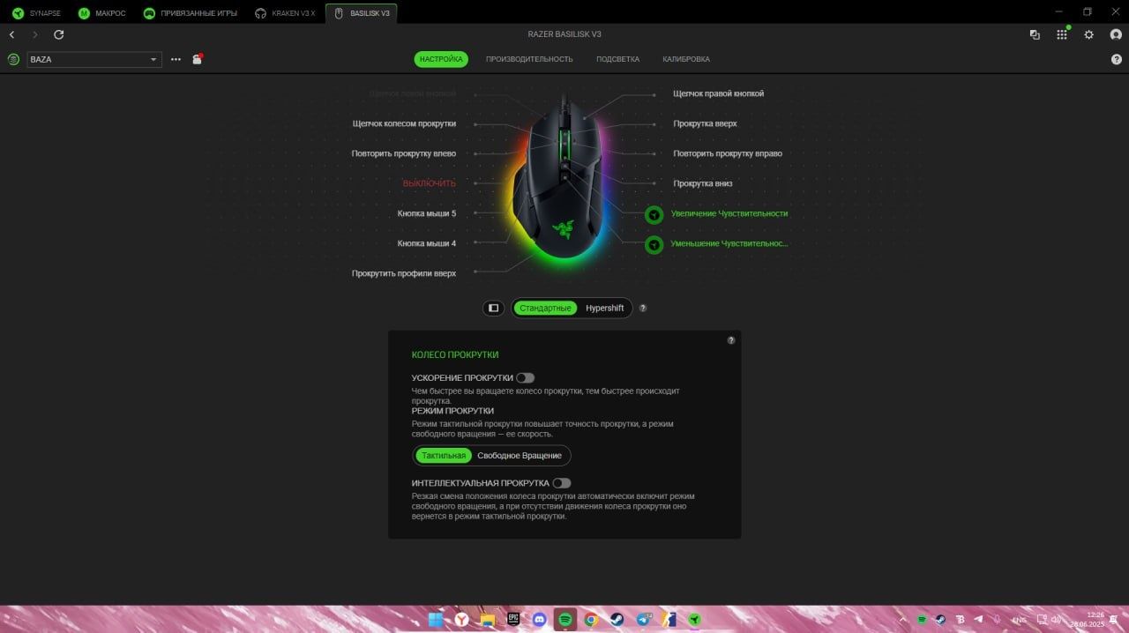
Task: Edit Прокрутка вниз assignment
Action: click(703, 183)
